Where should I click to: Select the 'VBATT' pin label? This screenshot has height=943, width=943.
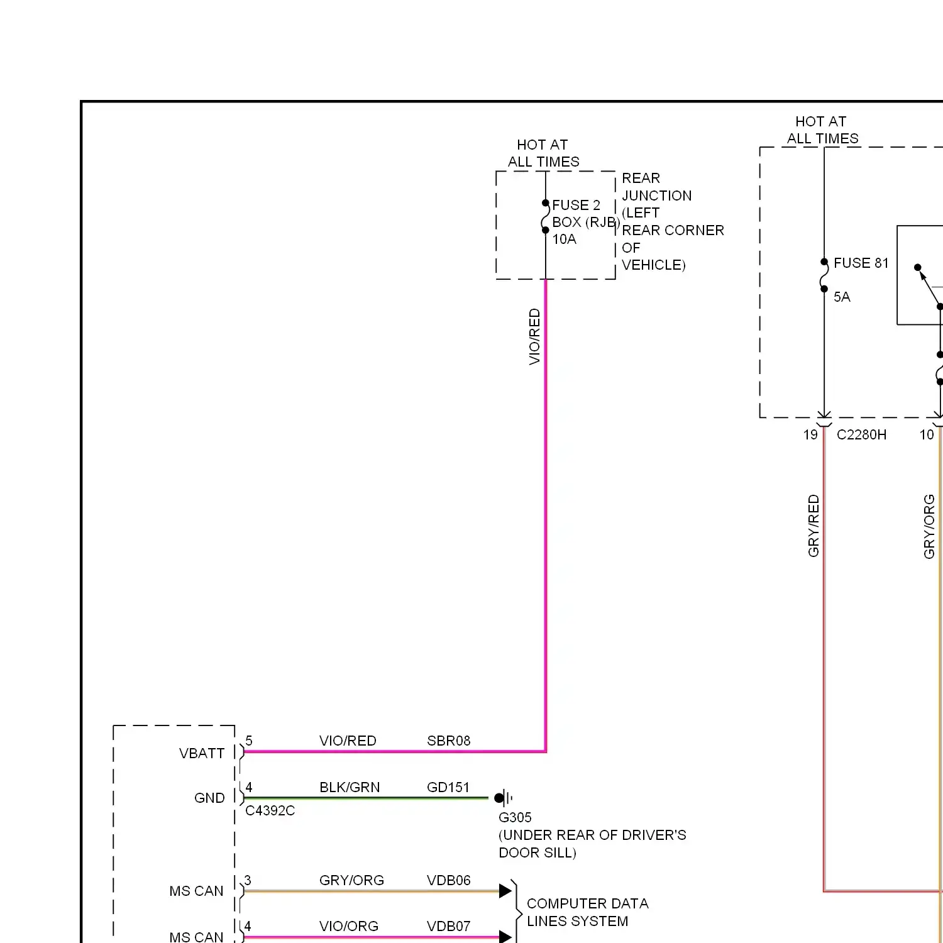click(202, 753)
